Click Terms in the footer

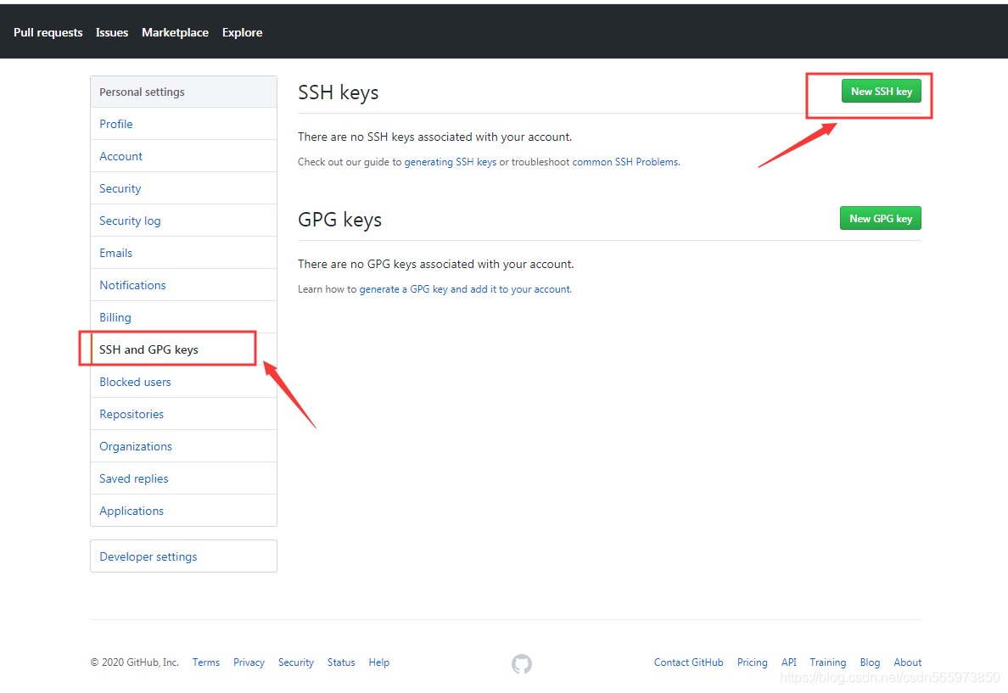(205, 662)
